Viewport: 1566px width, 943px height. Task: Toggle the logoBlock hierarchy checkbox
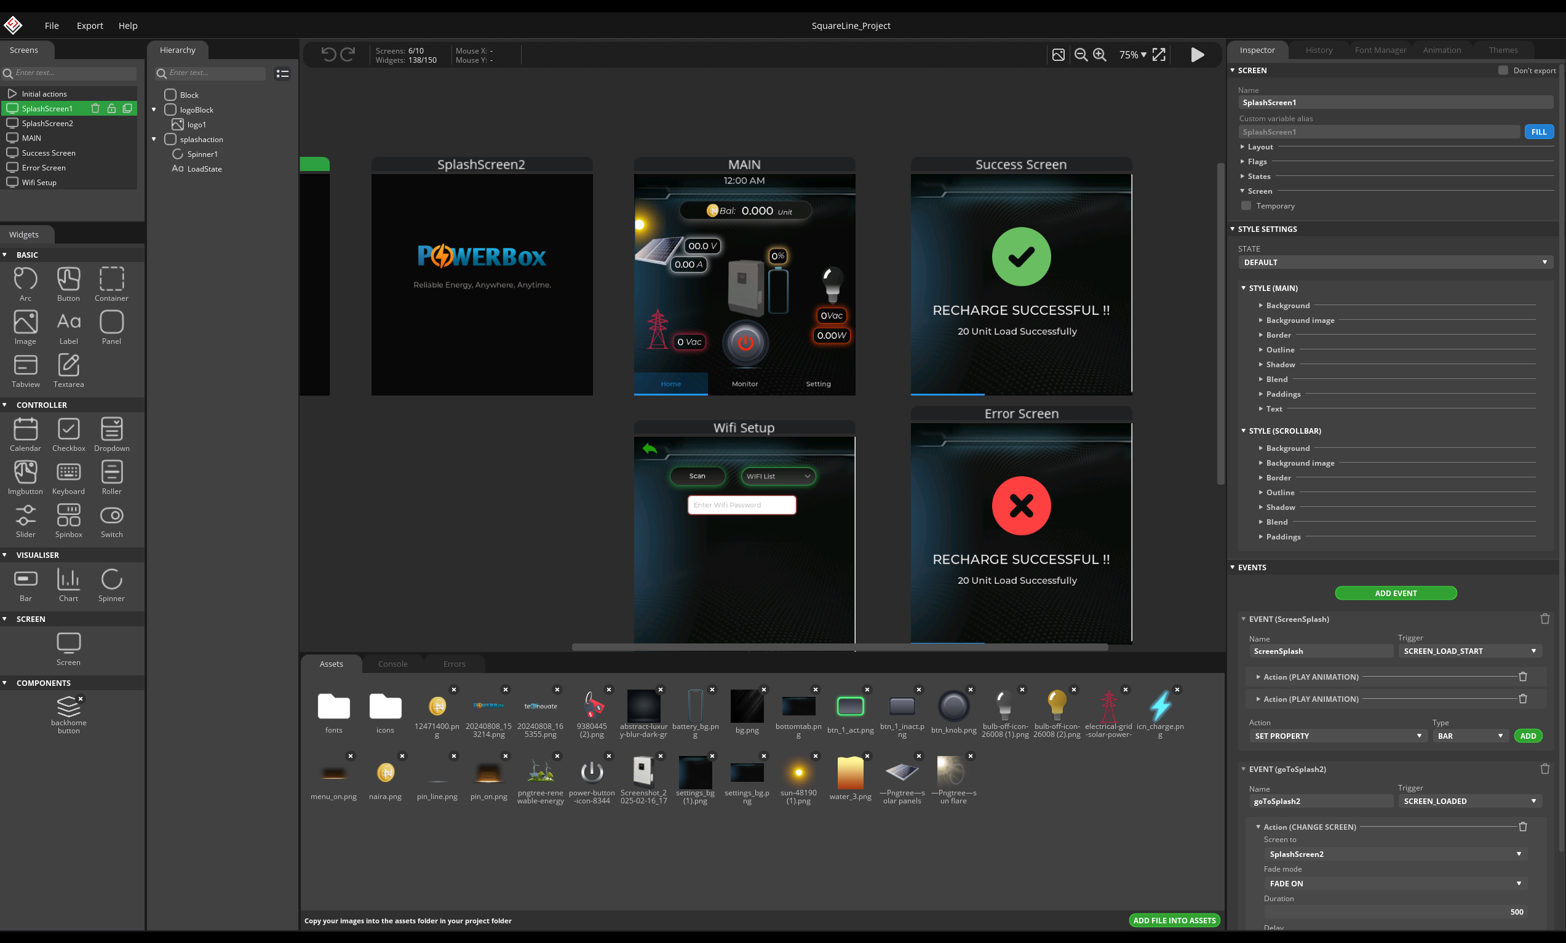pos(170,110)
